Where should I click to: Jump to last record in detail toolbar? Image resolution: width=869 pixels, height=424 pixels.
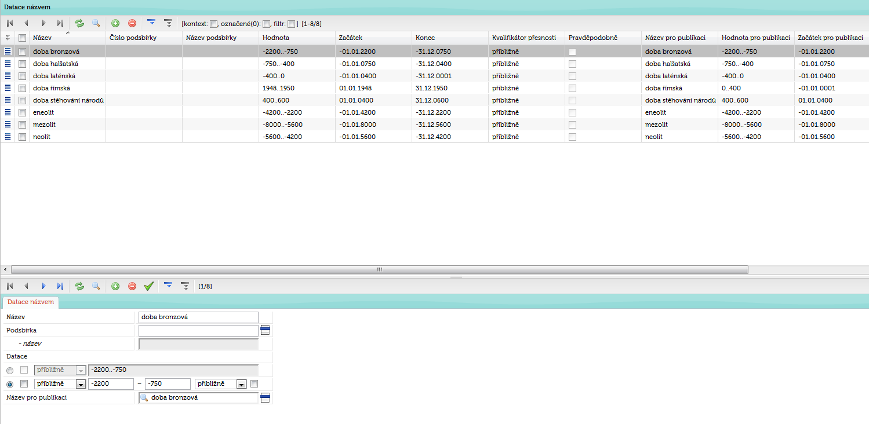(x=60, y=286)
